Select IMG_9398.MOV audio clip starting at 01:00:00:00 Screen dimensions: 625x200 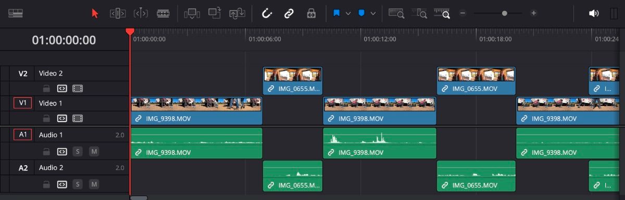(196, 143)
